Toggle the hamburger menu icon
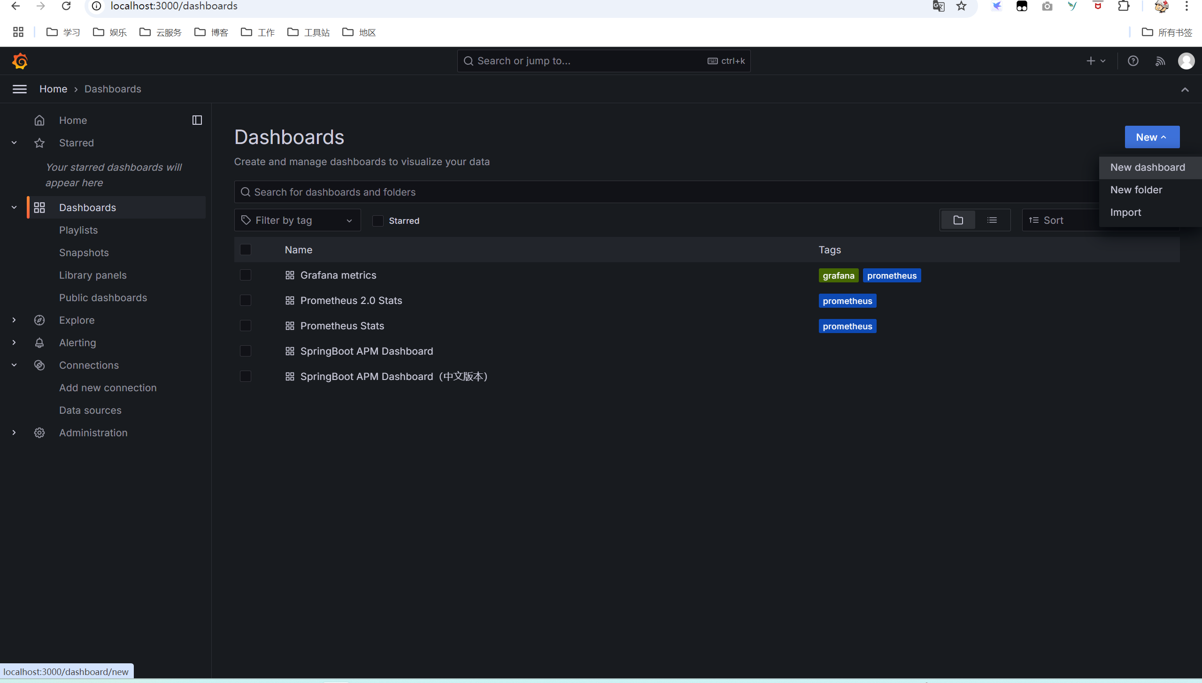The height and width of the screenshot is (683, 1202). click(19, 89)
